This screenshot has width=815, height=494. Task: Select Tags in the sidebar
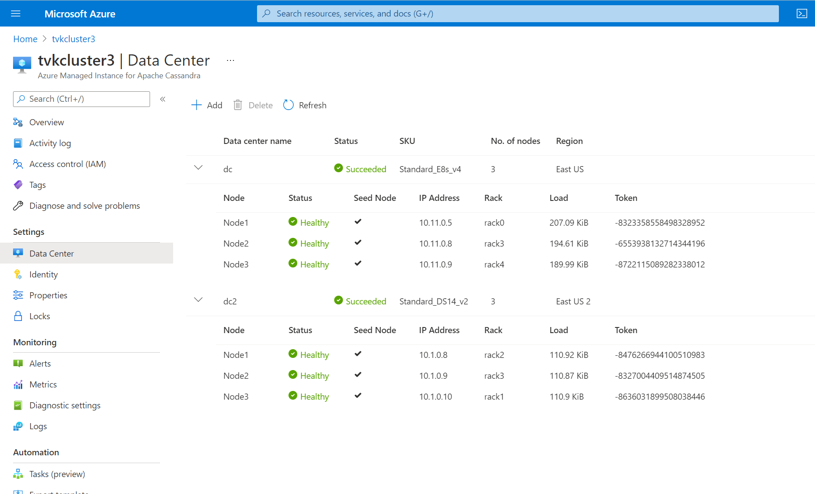[37, 185]
